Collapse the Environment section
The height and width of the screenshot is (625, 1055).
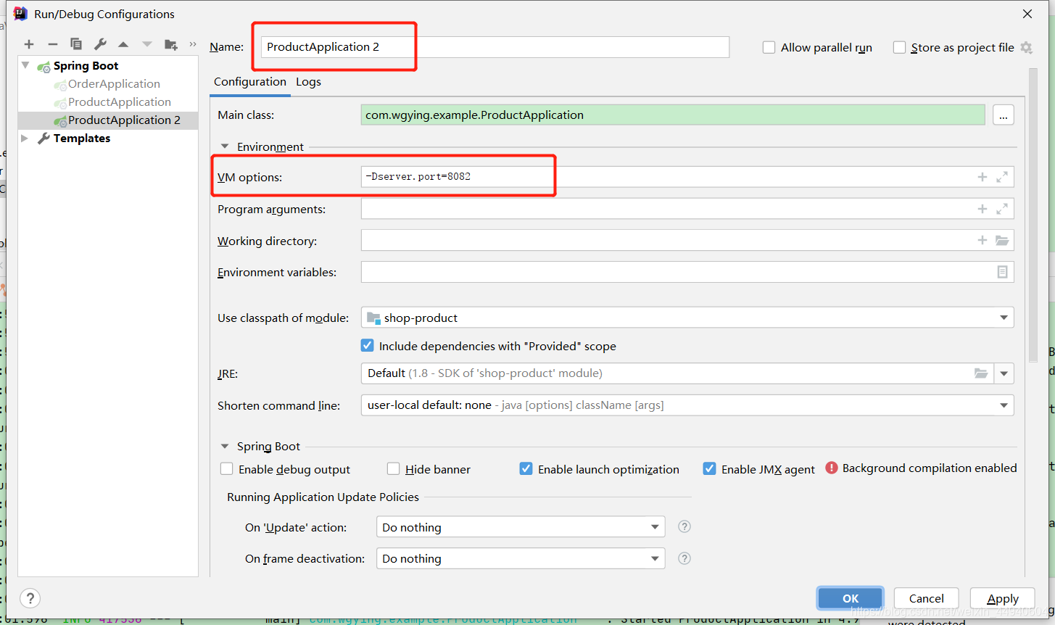click(x=225, y=146)
